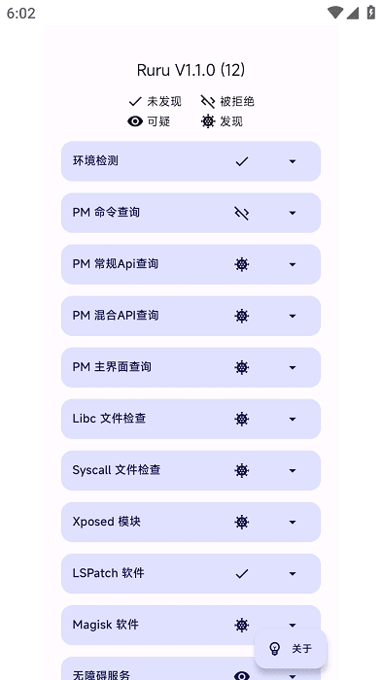This screenshot has width=382, height=680.
Task: Expand the PM 主界面查询 arrow
Action: [x=293, y=368]
